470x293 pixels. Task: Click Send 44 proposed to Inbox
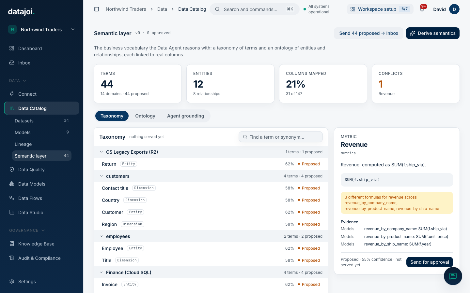[369, 33]
